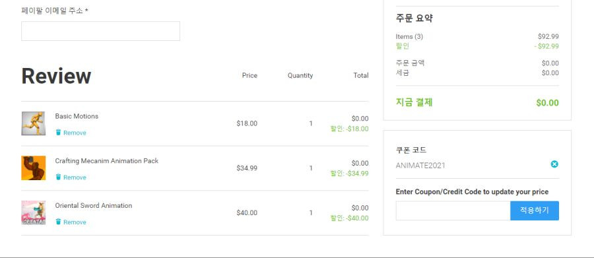This screenshot has height=258, width=594.
Task: Click trash icon for Crafting Mecanim Animation Pack
Action: point(58,177)
